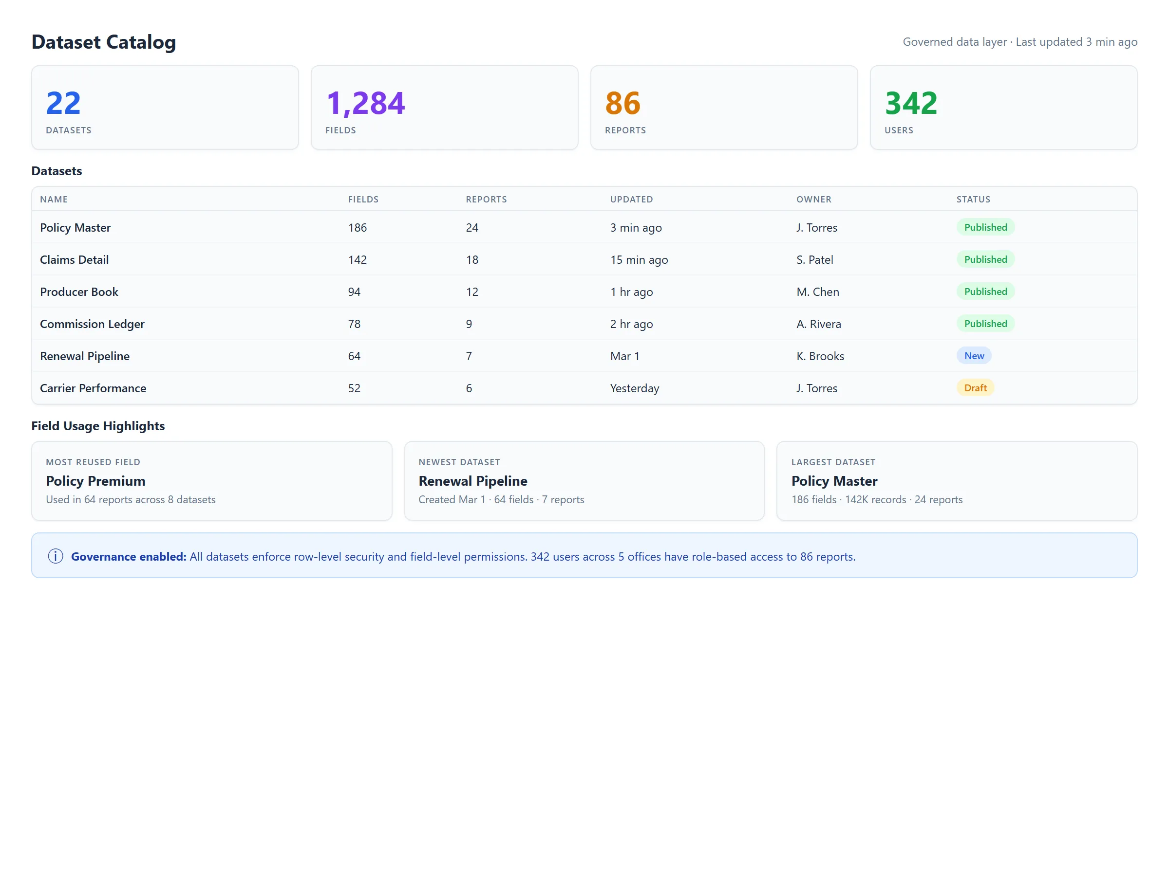Click the Published badge for Commission Ledger
Viewport: 1169px width, 876px height.
984,323
